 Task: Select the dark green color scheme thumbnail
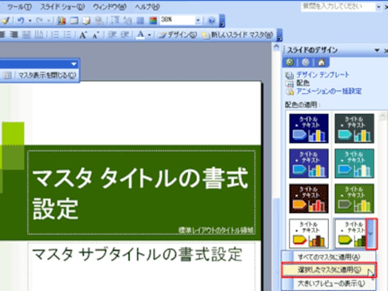355,198
